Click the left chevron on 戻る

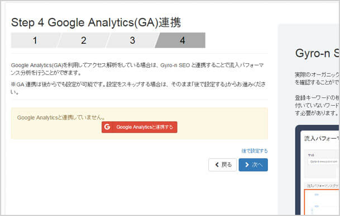coord(217,165)
